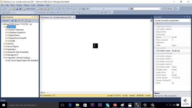Open the zoom 100% dropdown
The image size is (192, 108).
48,92
